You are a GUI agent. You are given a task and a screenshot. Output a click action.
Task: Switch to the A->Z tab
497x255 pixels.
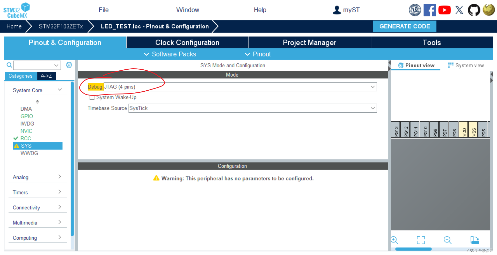(46, 76)
